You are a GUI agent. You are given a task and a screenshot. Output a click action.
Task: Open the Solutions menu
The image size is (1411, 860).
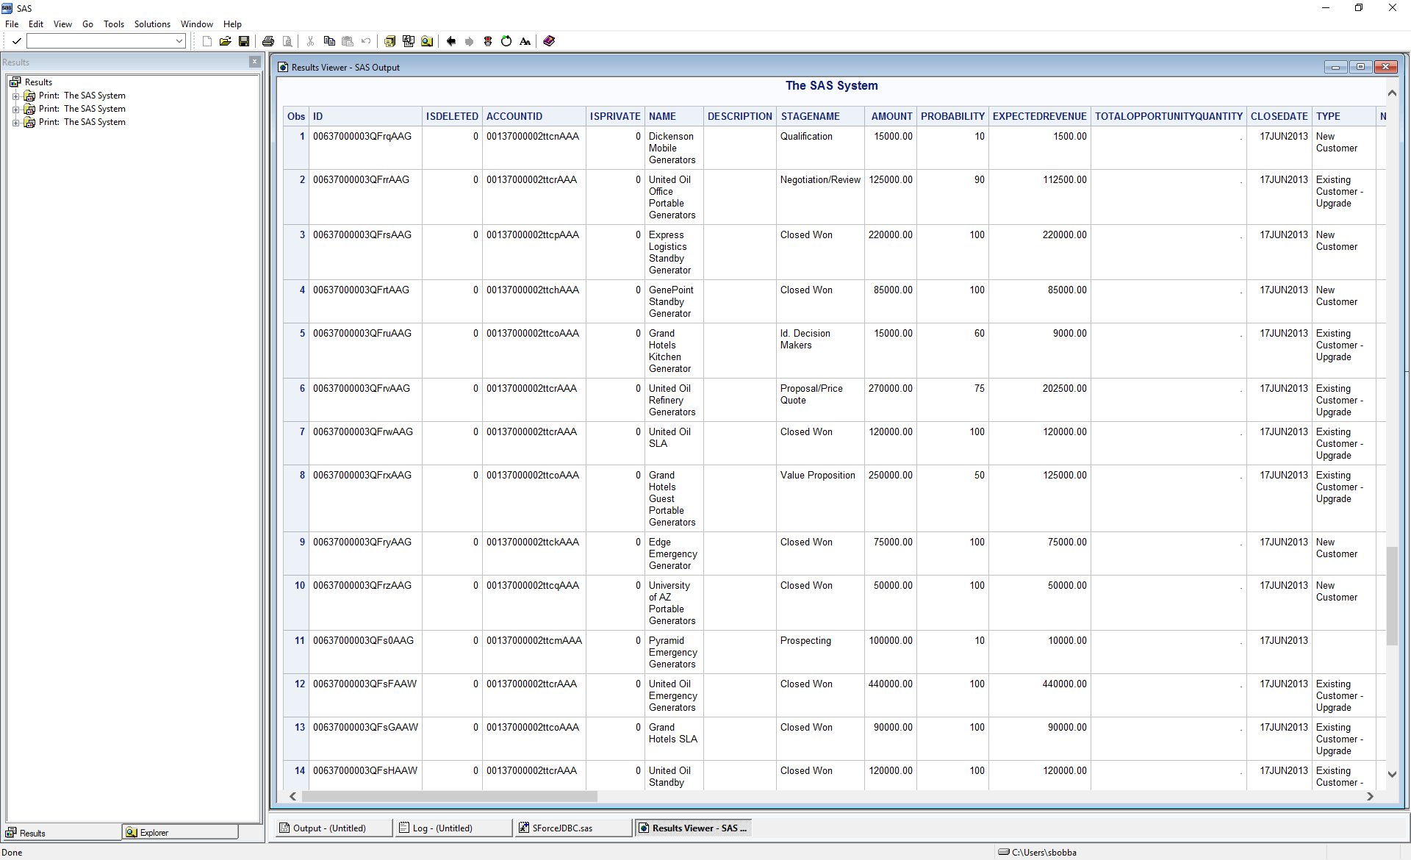tap(152, 24)
